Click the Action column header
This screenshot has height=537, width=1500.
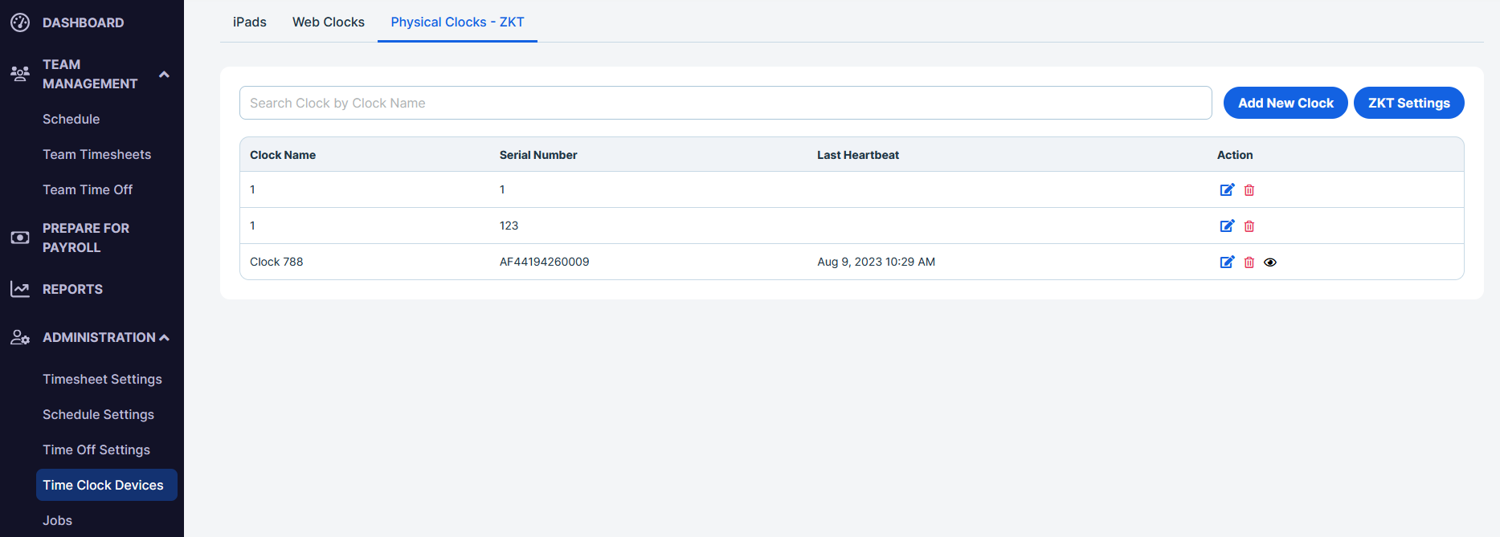1235,155
